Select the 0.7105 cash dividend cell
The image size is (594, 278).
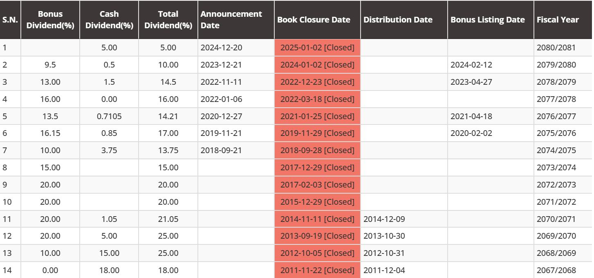(109, 116)
